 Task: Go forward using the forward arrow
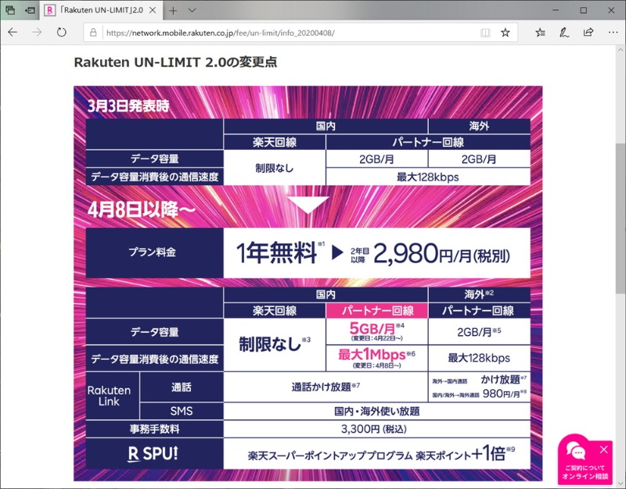pyautogui.click(x=35, y=33)
